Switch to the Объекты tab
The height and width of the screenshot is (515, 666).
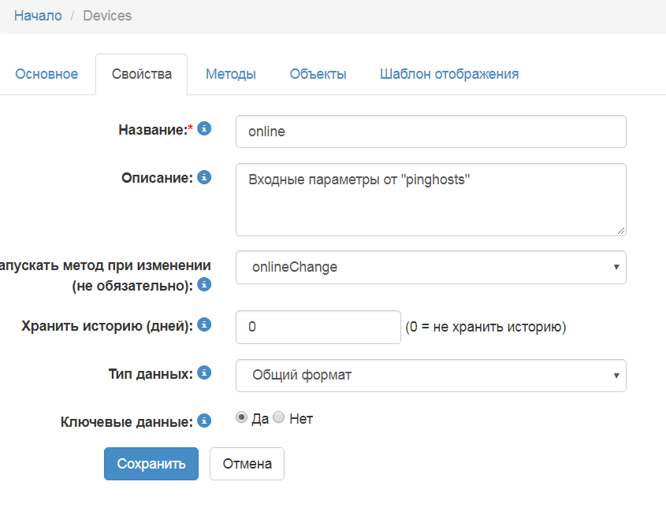[x=318, y=73]
